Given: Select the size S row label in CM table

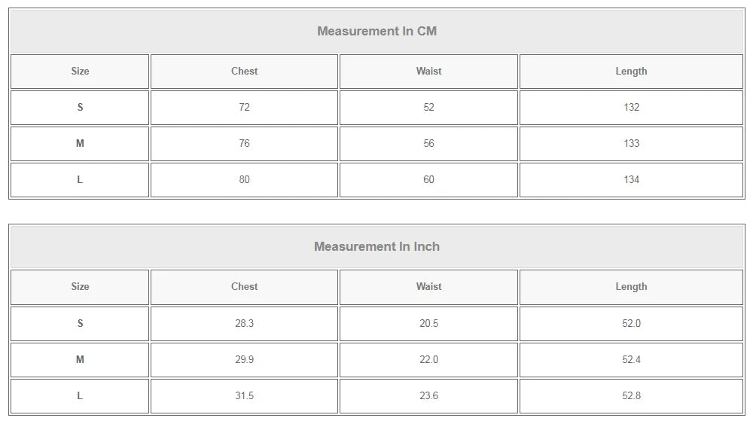Looking at the screenshot, I should point(80,108).
